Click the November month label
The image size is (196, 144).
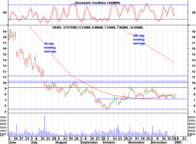tap(137, 142)
